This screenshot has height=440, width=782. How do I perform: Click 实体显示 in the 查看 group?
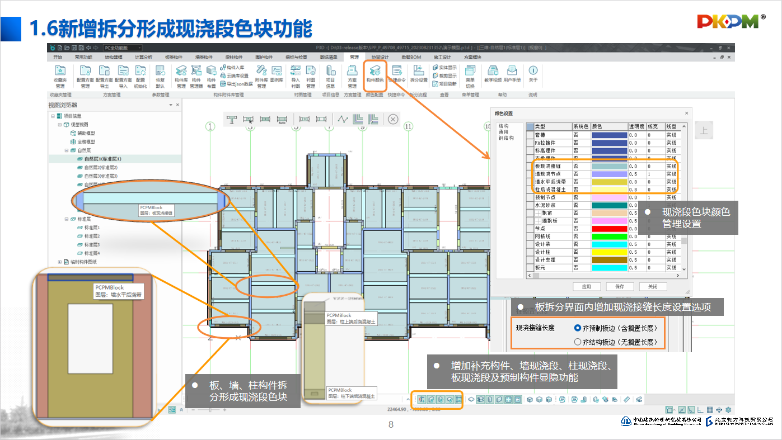[x=444, y=67]
